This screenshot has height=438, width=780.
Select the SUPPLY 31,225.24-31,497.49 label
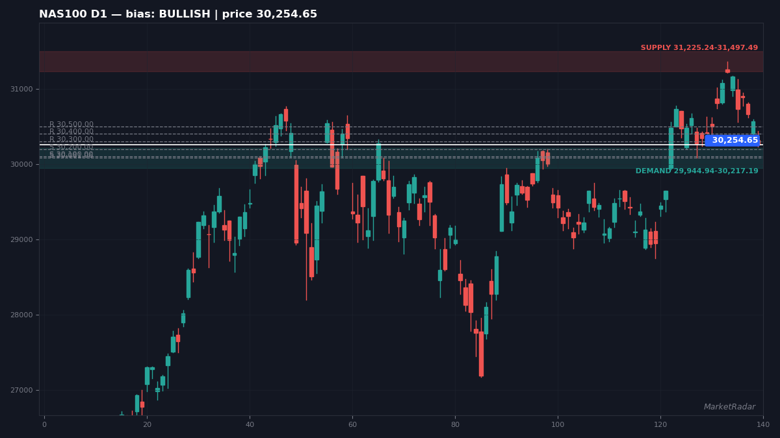(699, 48)
